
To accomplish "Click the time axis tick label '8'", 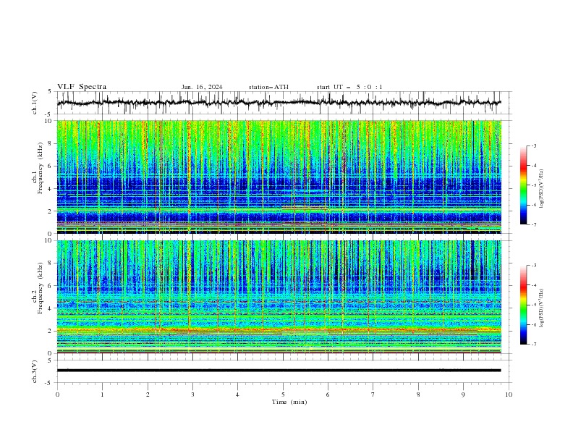I will (x=418, y=395).
